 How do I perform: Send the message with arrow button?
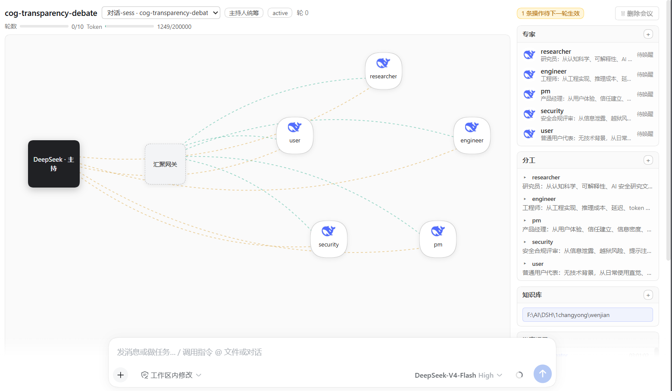point(542,374)
